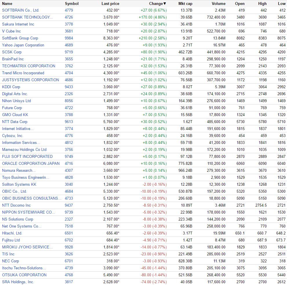Open MIROKU JYOHO SERVICE link
Image resolution: width=287 pixels, height=285 pixels.
click(x=27, y=247)
